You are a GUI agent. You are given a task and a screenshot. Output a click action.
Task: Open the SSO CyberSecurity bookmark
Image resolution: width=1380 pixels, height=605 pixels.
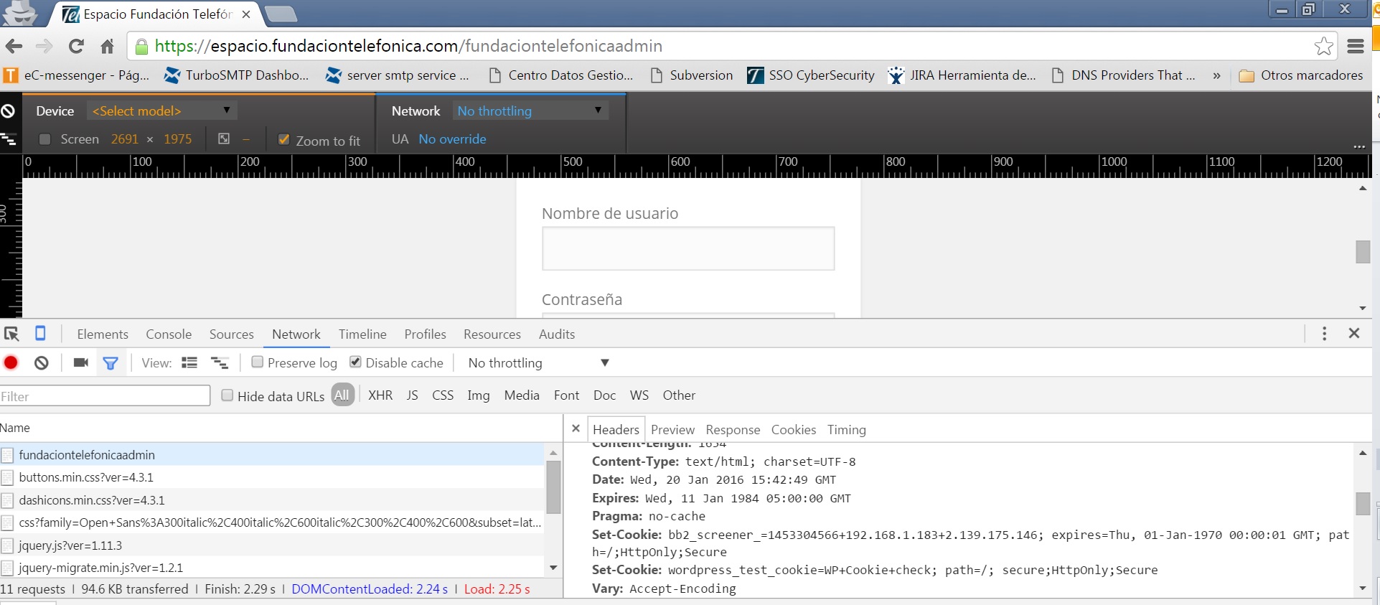(811, 75)
